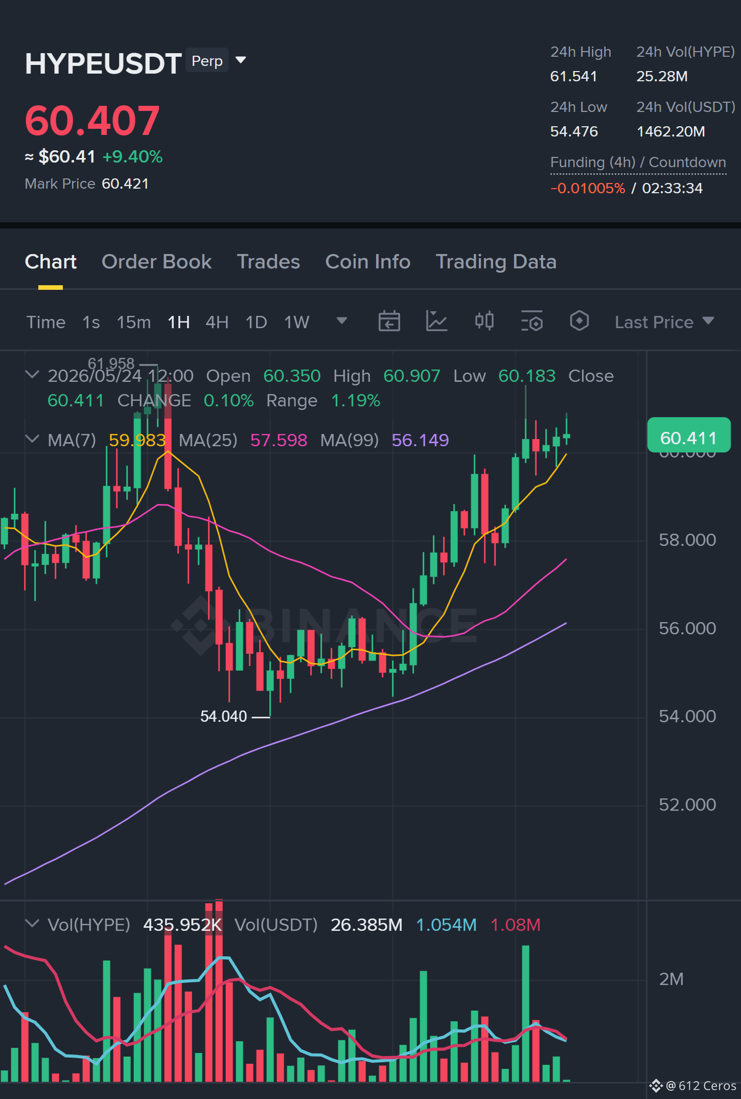
Task: Click the faded Binance chart watermark
Action: [323, 625]
